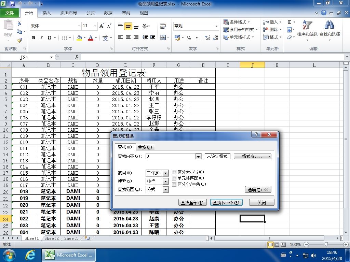Image resolution: width=350 pixels, height=262 pixels.
Task: Click the 格式 button in dialog
Action: [x=252, y=156]
